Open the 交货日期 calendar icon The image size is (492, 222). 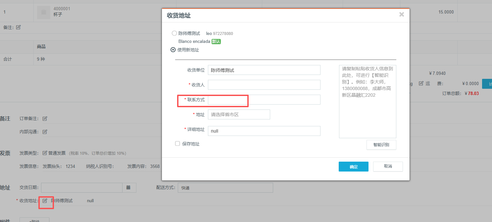129,188
